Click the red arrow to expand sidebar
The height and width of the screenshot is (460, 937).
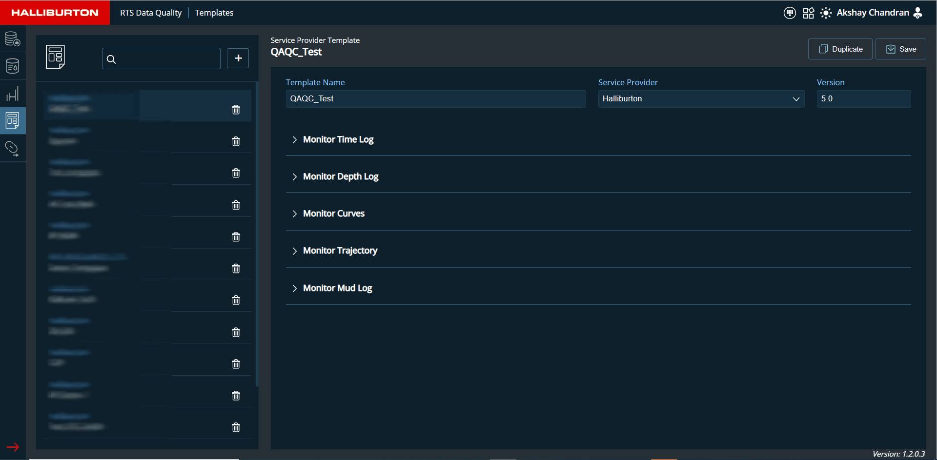(13, 447)
